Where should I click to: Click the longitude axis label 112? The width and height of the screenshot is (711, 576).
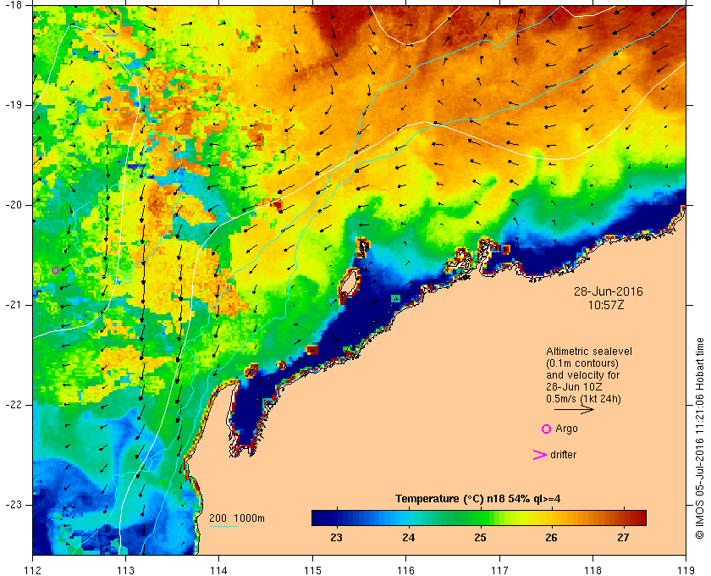click(x=33, y=570)
